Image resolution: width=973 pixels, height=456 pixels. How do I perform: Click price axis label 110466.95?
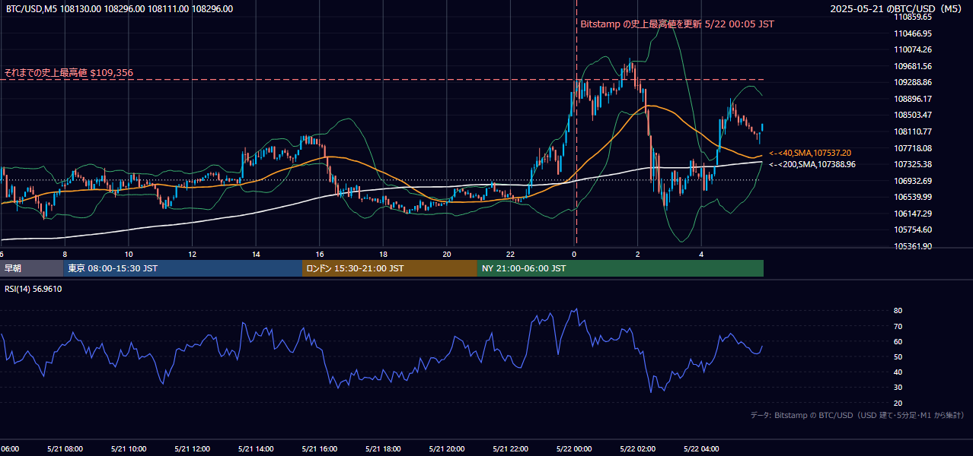pyautogui.click(x=912, y=33)
